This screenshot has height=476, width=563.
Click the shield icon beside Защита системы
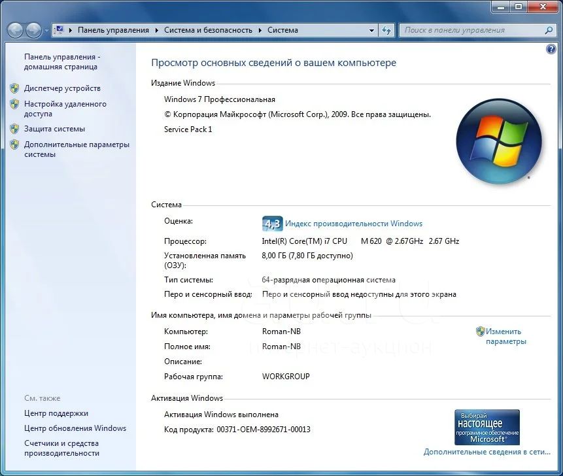(14, 129)
